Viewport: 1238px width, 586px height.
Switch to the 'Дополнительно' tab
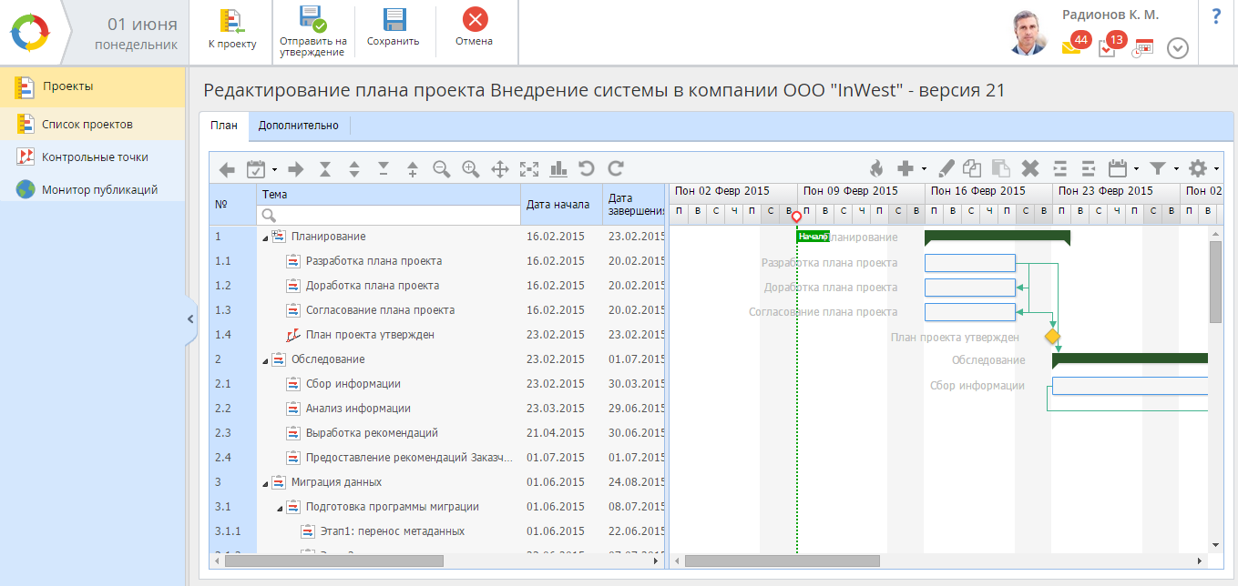click(x=299, y=126)
